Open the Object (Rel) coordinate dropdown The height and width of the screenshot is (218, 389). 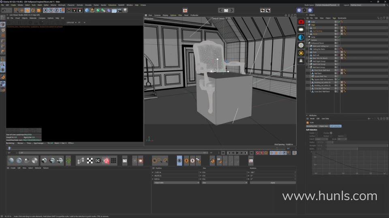click(177, 182)
